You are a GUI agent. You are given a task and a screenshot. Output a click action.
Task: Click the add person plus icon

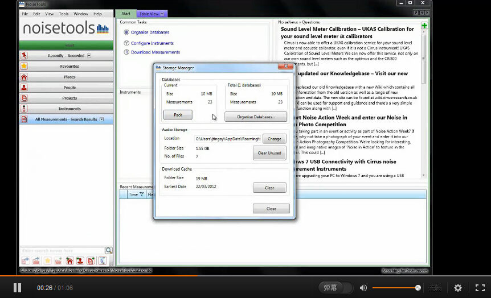[80, 260]
